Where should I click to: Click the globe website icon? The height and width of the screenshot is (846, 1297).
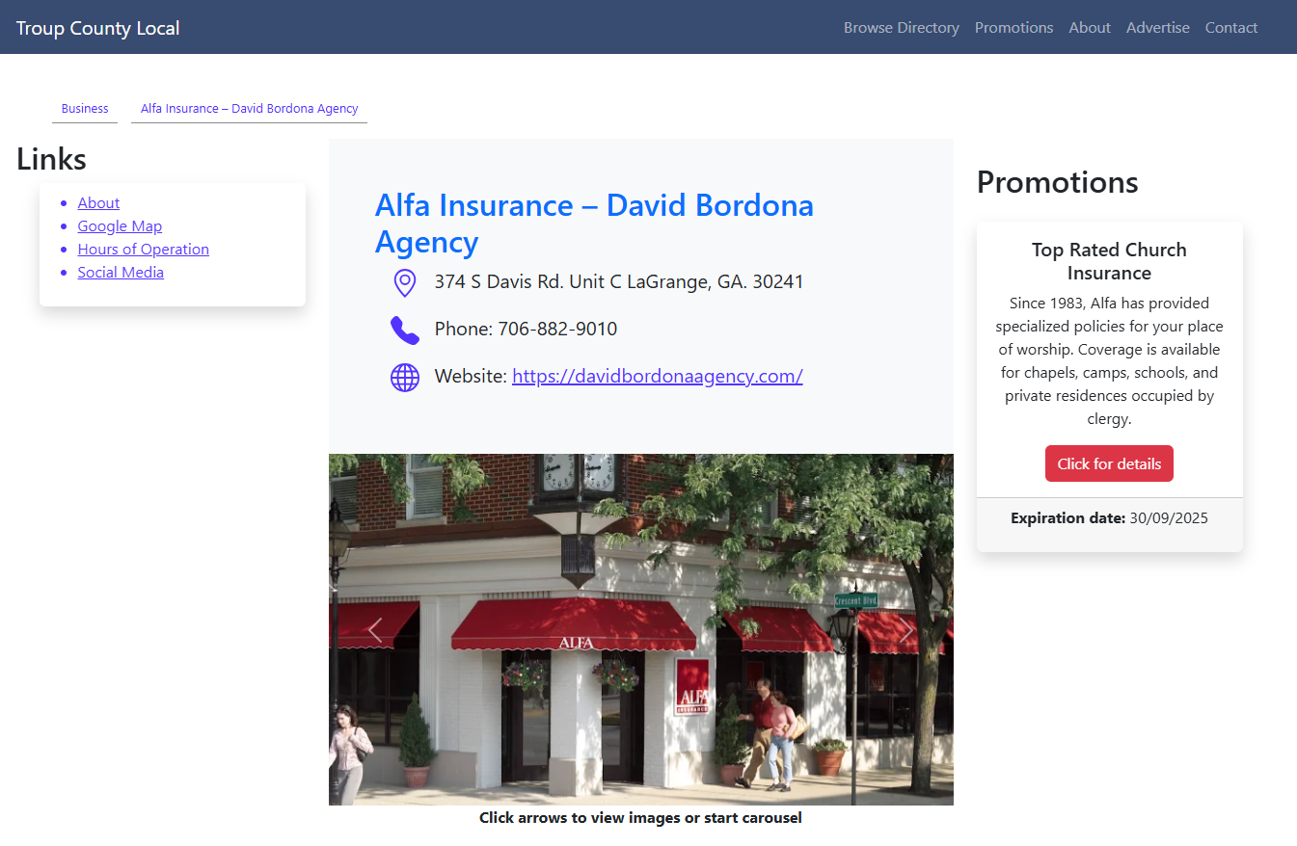tap(405, 377)
